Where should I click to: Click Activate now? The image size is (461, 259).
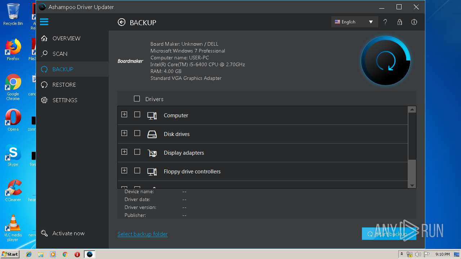(x=63, y=233)
